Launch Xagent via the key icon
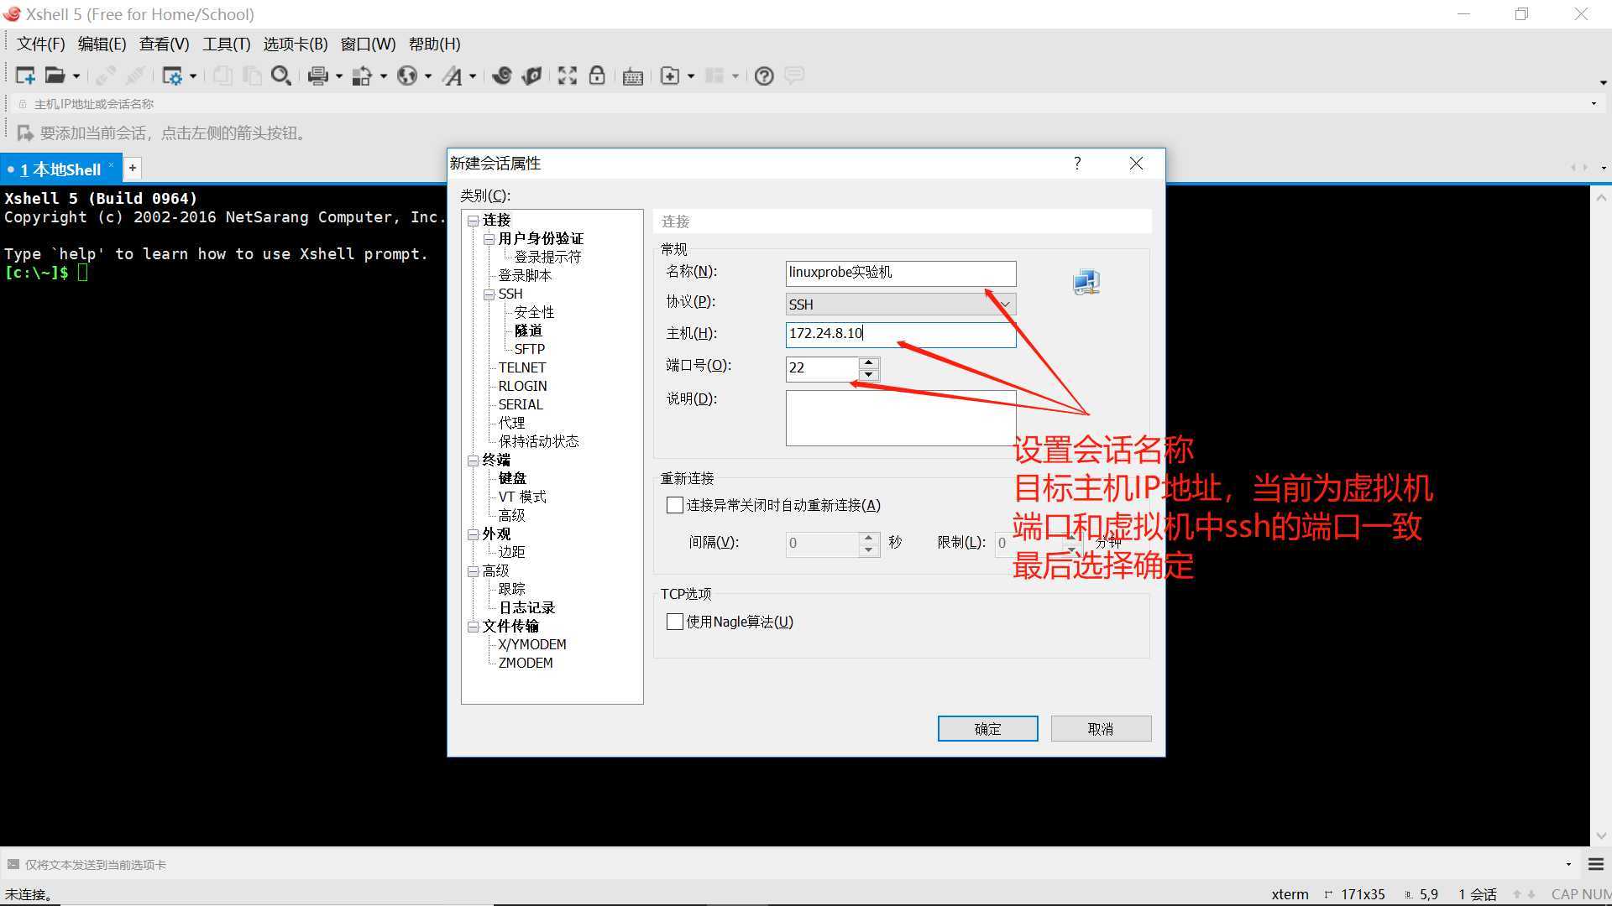This screenshot has height=906, width=1612. click(x=531, y=75)
